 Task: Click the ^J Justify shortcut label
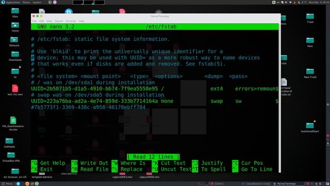(x=207, y=163)
